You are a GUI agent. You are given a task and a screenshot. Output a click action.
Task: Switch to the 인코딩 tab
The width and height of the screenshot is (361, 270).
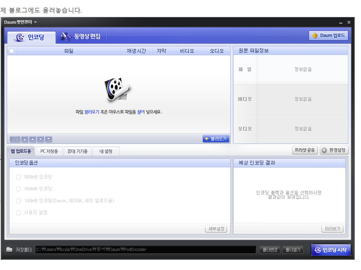tap(31, 37)
